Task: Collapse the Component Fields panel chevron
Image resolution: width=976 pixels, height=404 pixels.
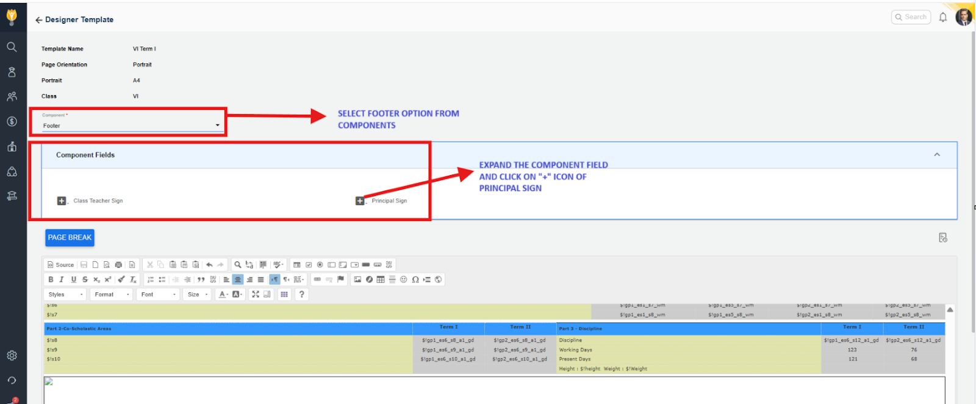Action: [937, 155]
